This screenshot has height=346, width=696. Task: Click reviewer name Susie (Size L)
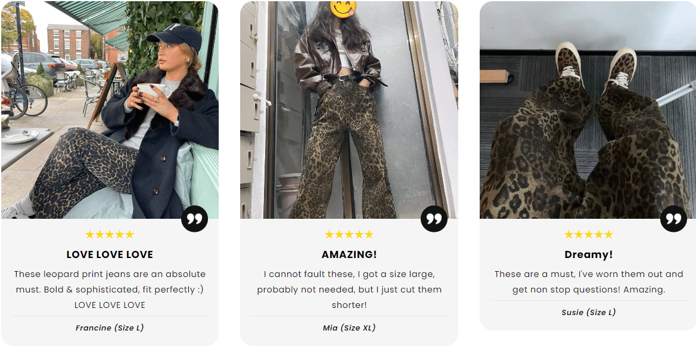pos(589,312)
